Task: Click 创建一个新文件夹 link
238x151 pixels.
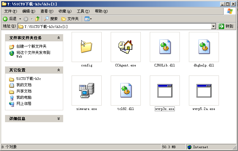Action: (x=31, y=46)
